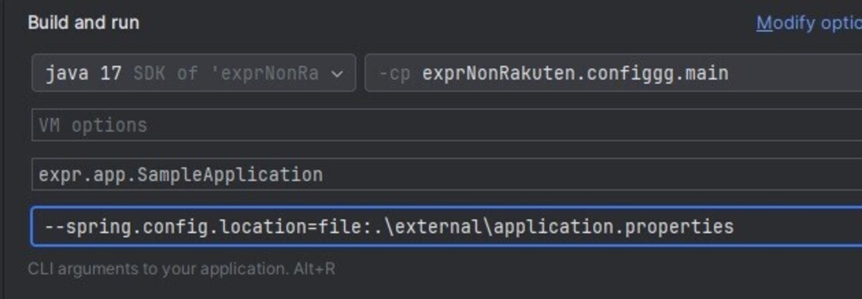Open the -cp exprNonRakuten.configgg.main classpath selector

[610, 73]
